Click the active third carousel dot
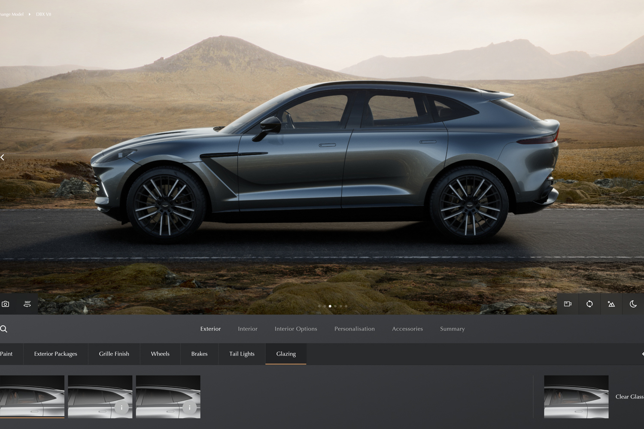 coord(330,306)
